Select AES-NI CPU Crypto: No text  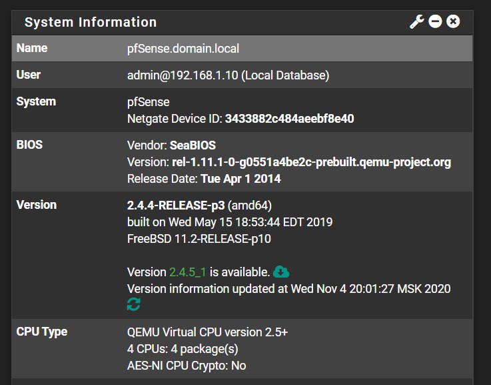187,366
